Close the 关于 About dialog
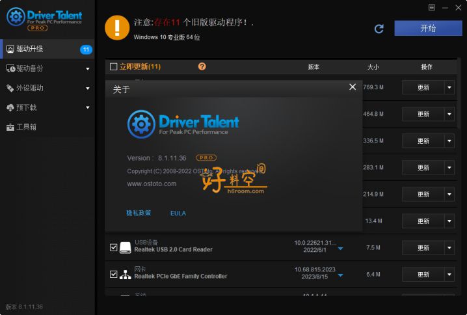 (x=353, y=87)
